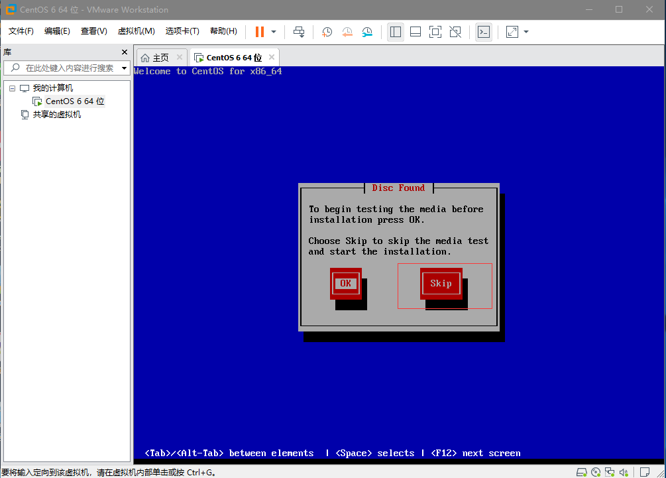666x478 pixels.
Task: Revert the virtual machine to its snapshot
Action: tap(347, 31)
